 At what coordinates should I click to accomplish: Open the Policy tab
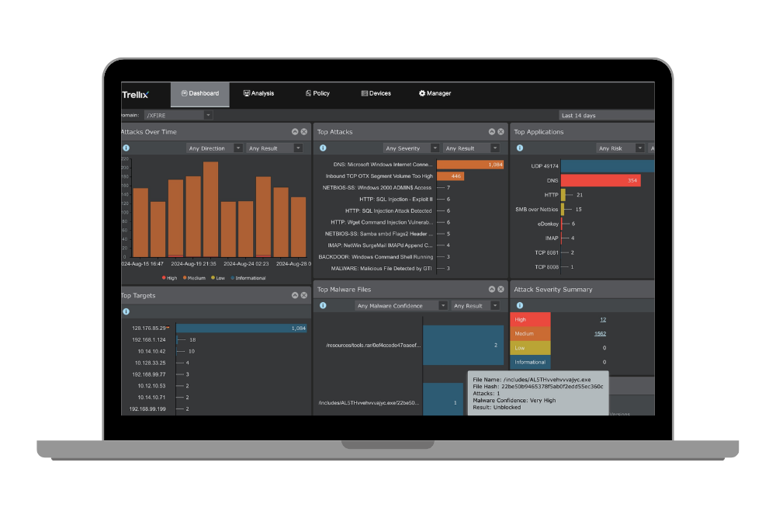point(317,94)
